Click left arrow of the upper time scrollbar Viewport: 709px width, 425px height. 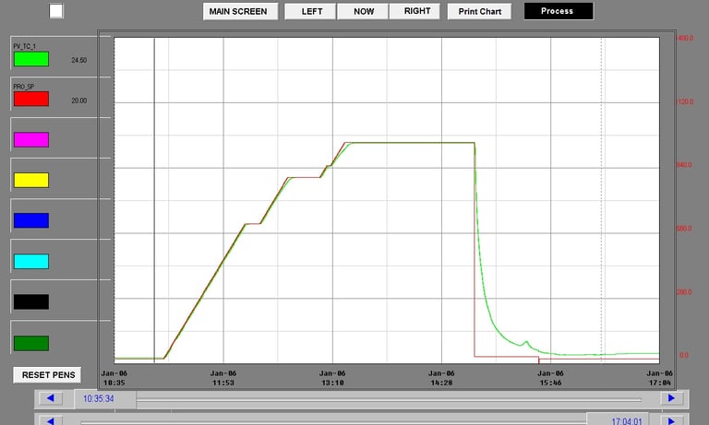pyautogui.click(x=51, y=398)
